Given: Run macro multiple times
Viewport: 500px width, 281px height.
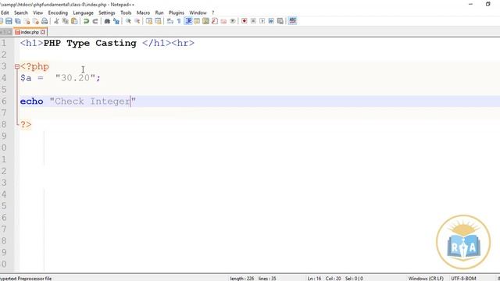Looking at the screenshot, I should pos(271,21).
